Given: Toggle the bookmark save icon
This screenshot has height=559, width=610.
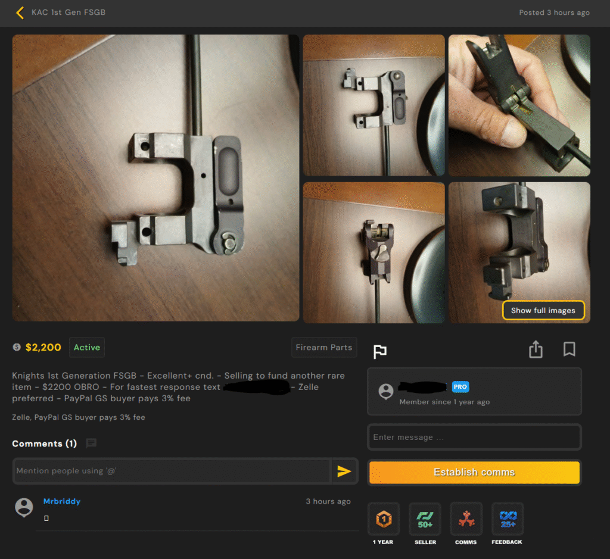Looking at the screenshot, I should click(569, 349).
